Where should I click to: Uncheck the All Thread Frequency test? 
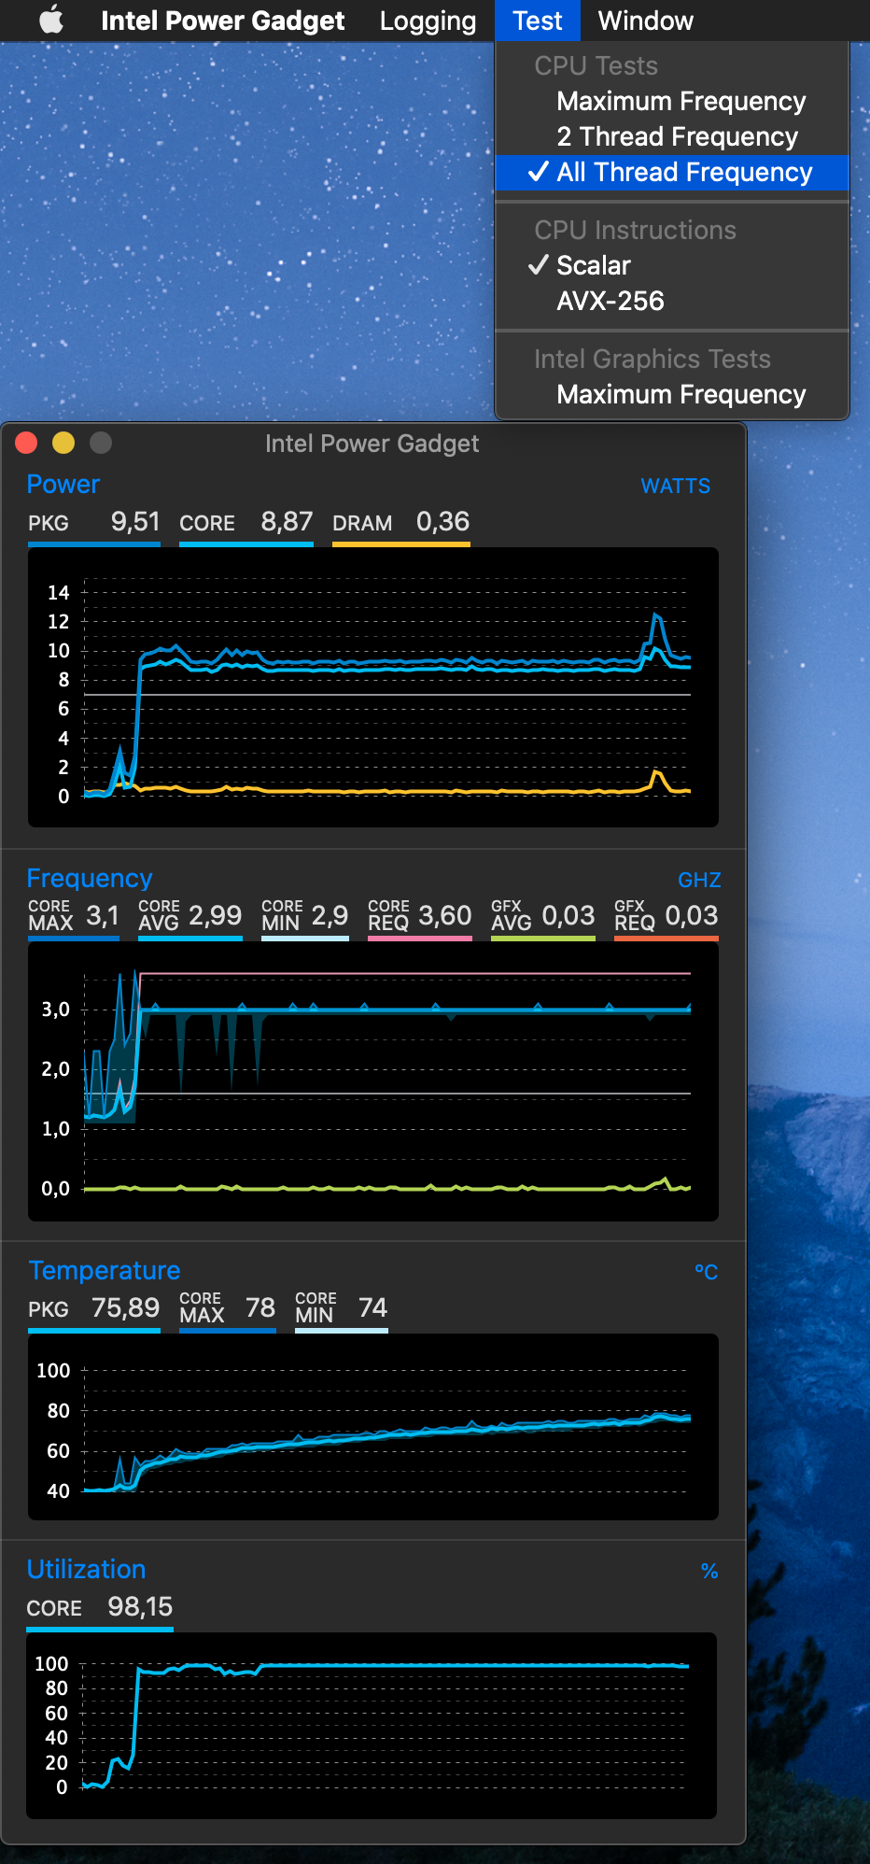click(x=672, y=172)
